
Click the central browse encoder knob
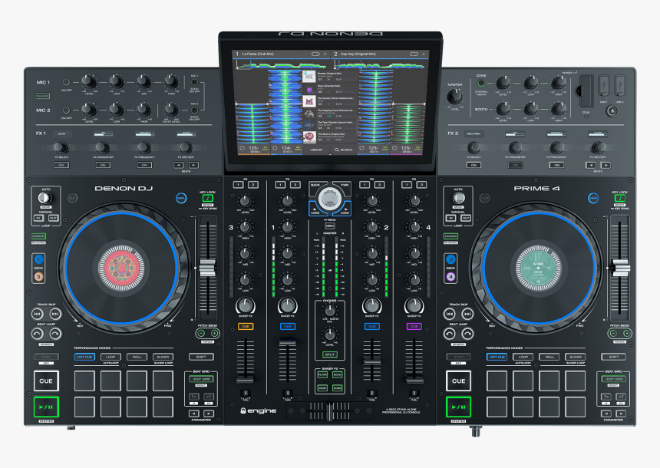(330, 199)
